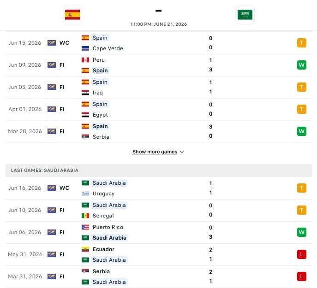Open the Mar 28, 2026 Spain–Serbia match row
317x288 pixels.
coord(159,131)
